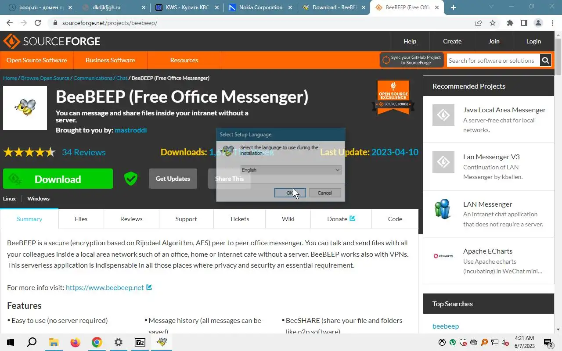Open the https://www.beebeep.net link
This screenshot has width=562, height=351.
tap(105, 287)
